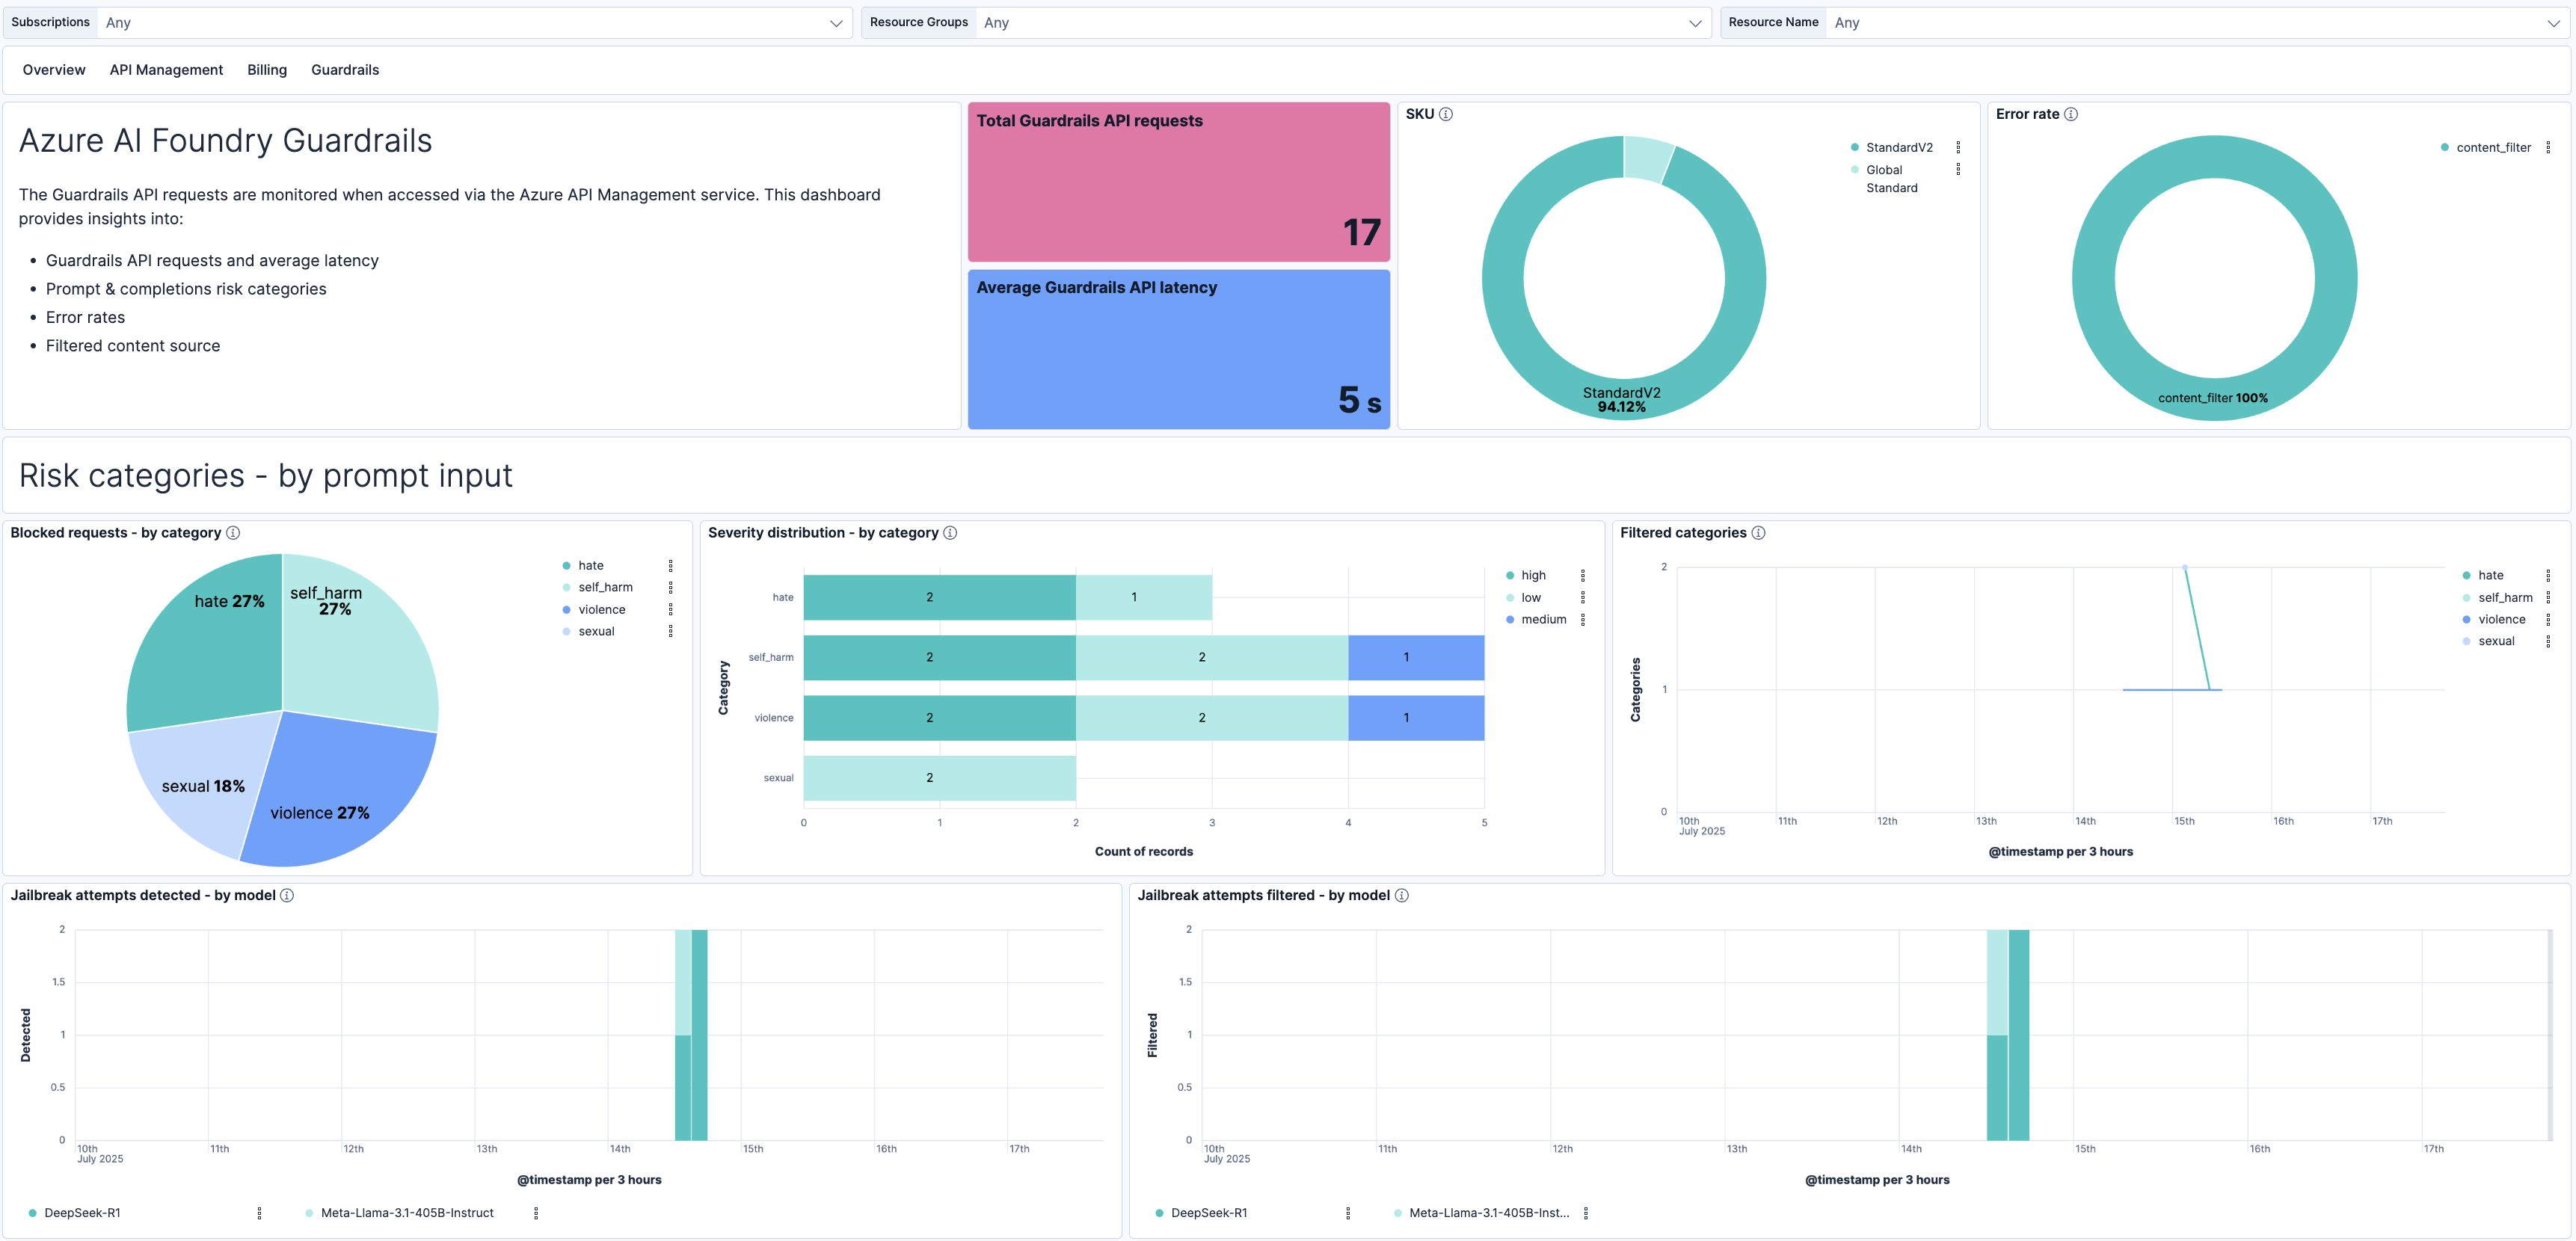
Task: Toggle DeepSeek-R1 series in detected chart legend
Action: [82, 1213]
